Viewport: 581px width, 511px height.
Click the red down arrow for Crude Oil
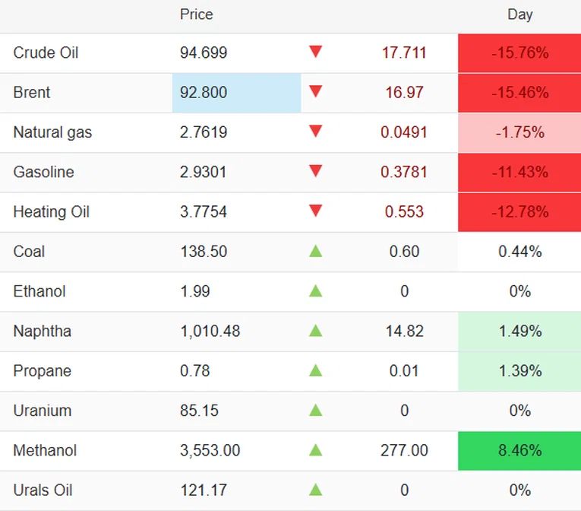(316, 52)
